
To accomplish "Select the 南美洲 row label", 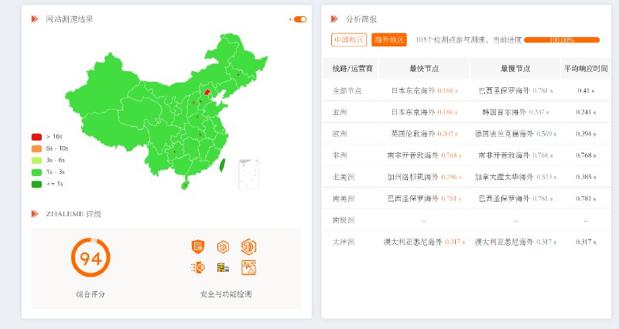I will tap(344, 199).
